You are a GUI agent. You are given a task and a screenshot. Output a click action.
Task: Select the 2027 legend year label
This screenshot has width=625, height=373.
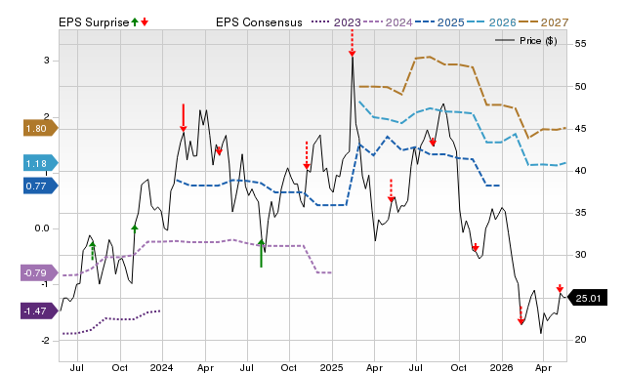(555, 22)
